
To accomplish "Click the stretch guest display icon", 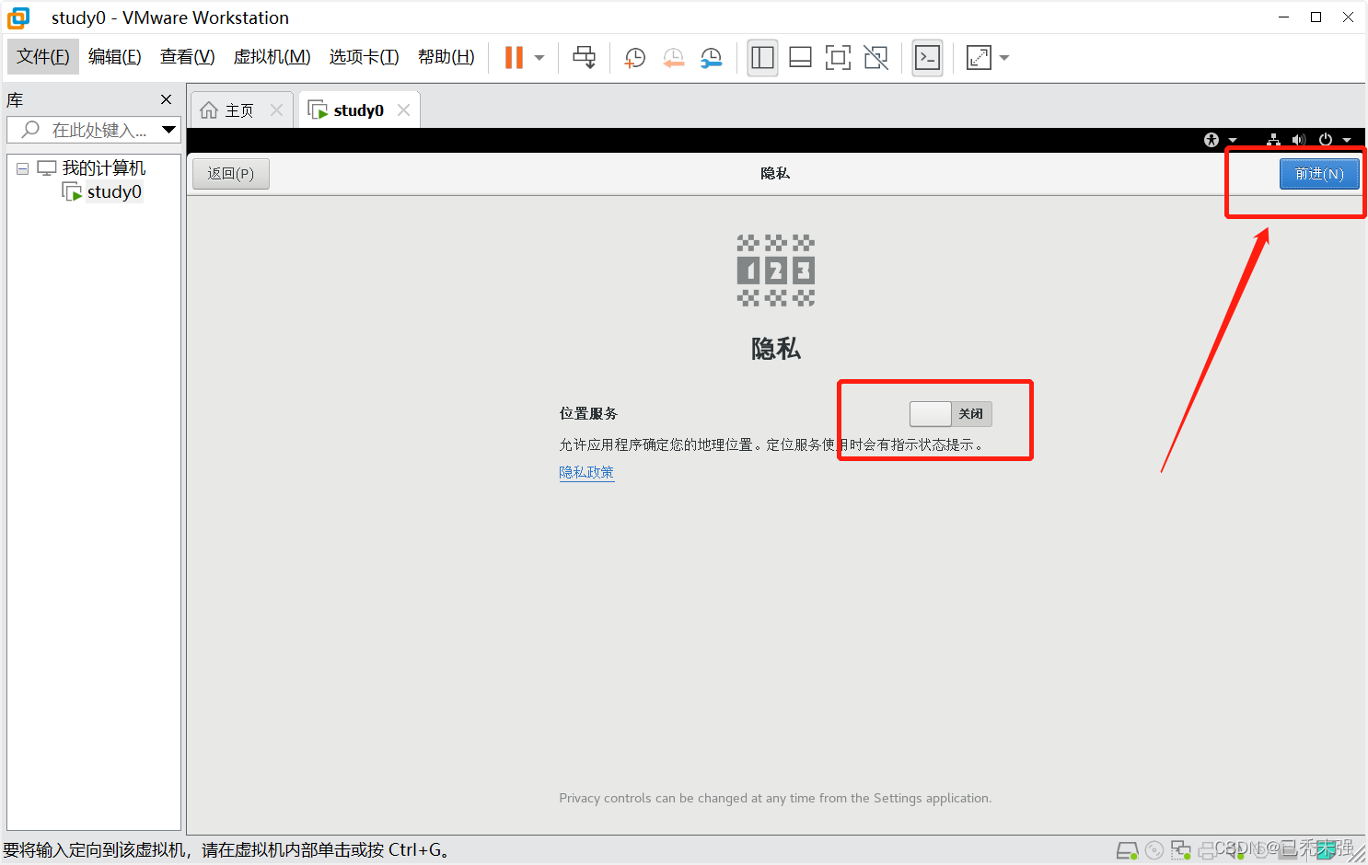I will [979, 57].
